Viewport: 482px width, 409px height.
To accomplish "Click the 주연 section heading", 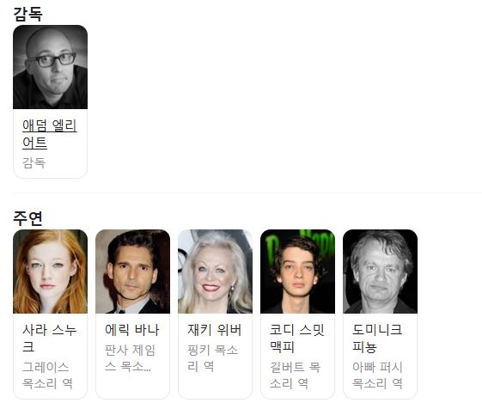I will (x=27, y=218).
